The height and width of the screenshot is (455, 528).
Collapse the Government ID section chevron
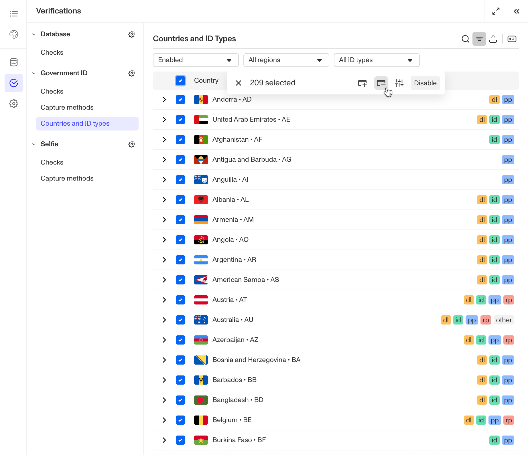pyautogui.click(x=34, y=73)
